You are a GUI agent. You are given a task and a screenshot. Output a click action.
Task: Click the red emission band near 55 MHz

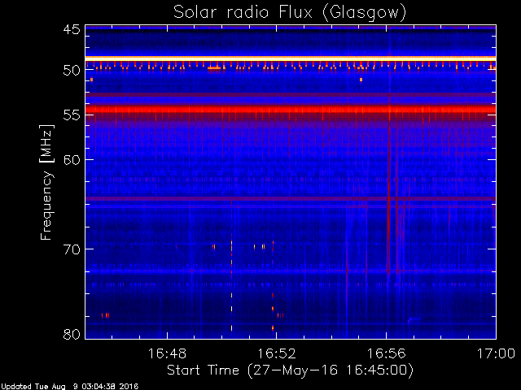pyautogui.click(x=291, y=109)
